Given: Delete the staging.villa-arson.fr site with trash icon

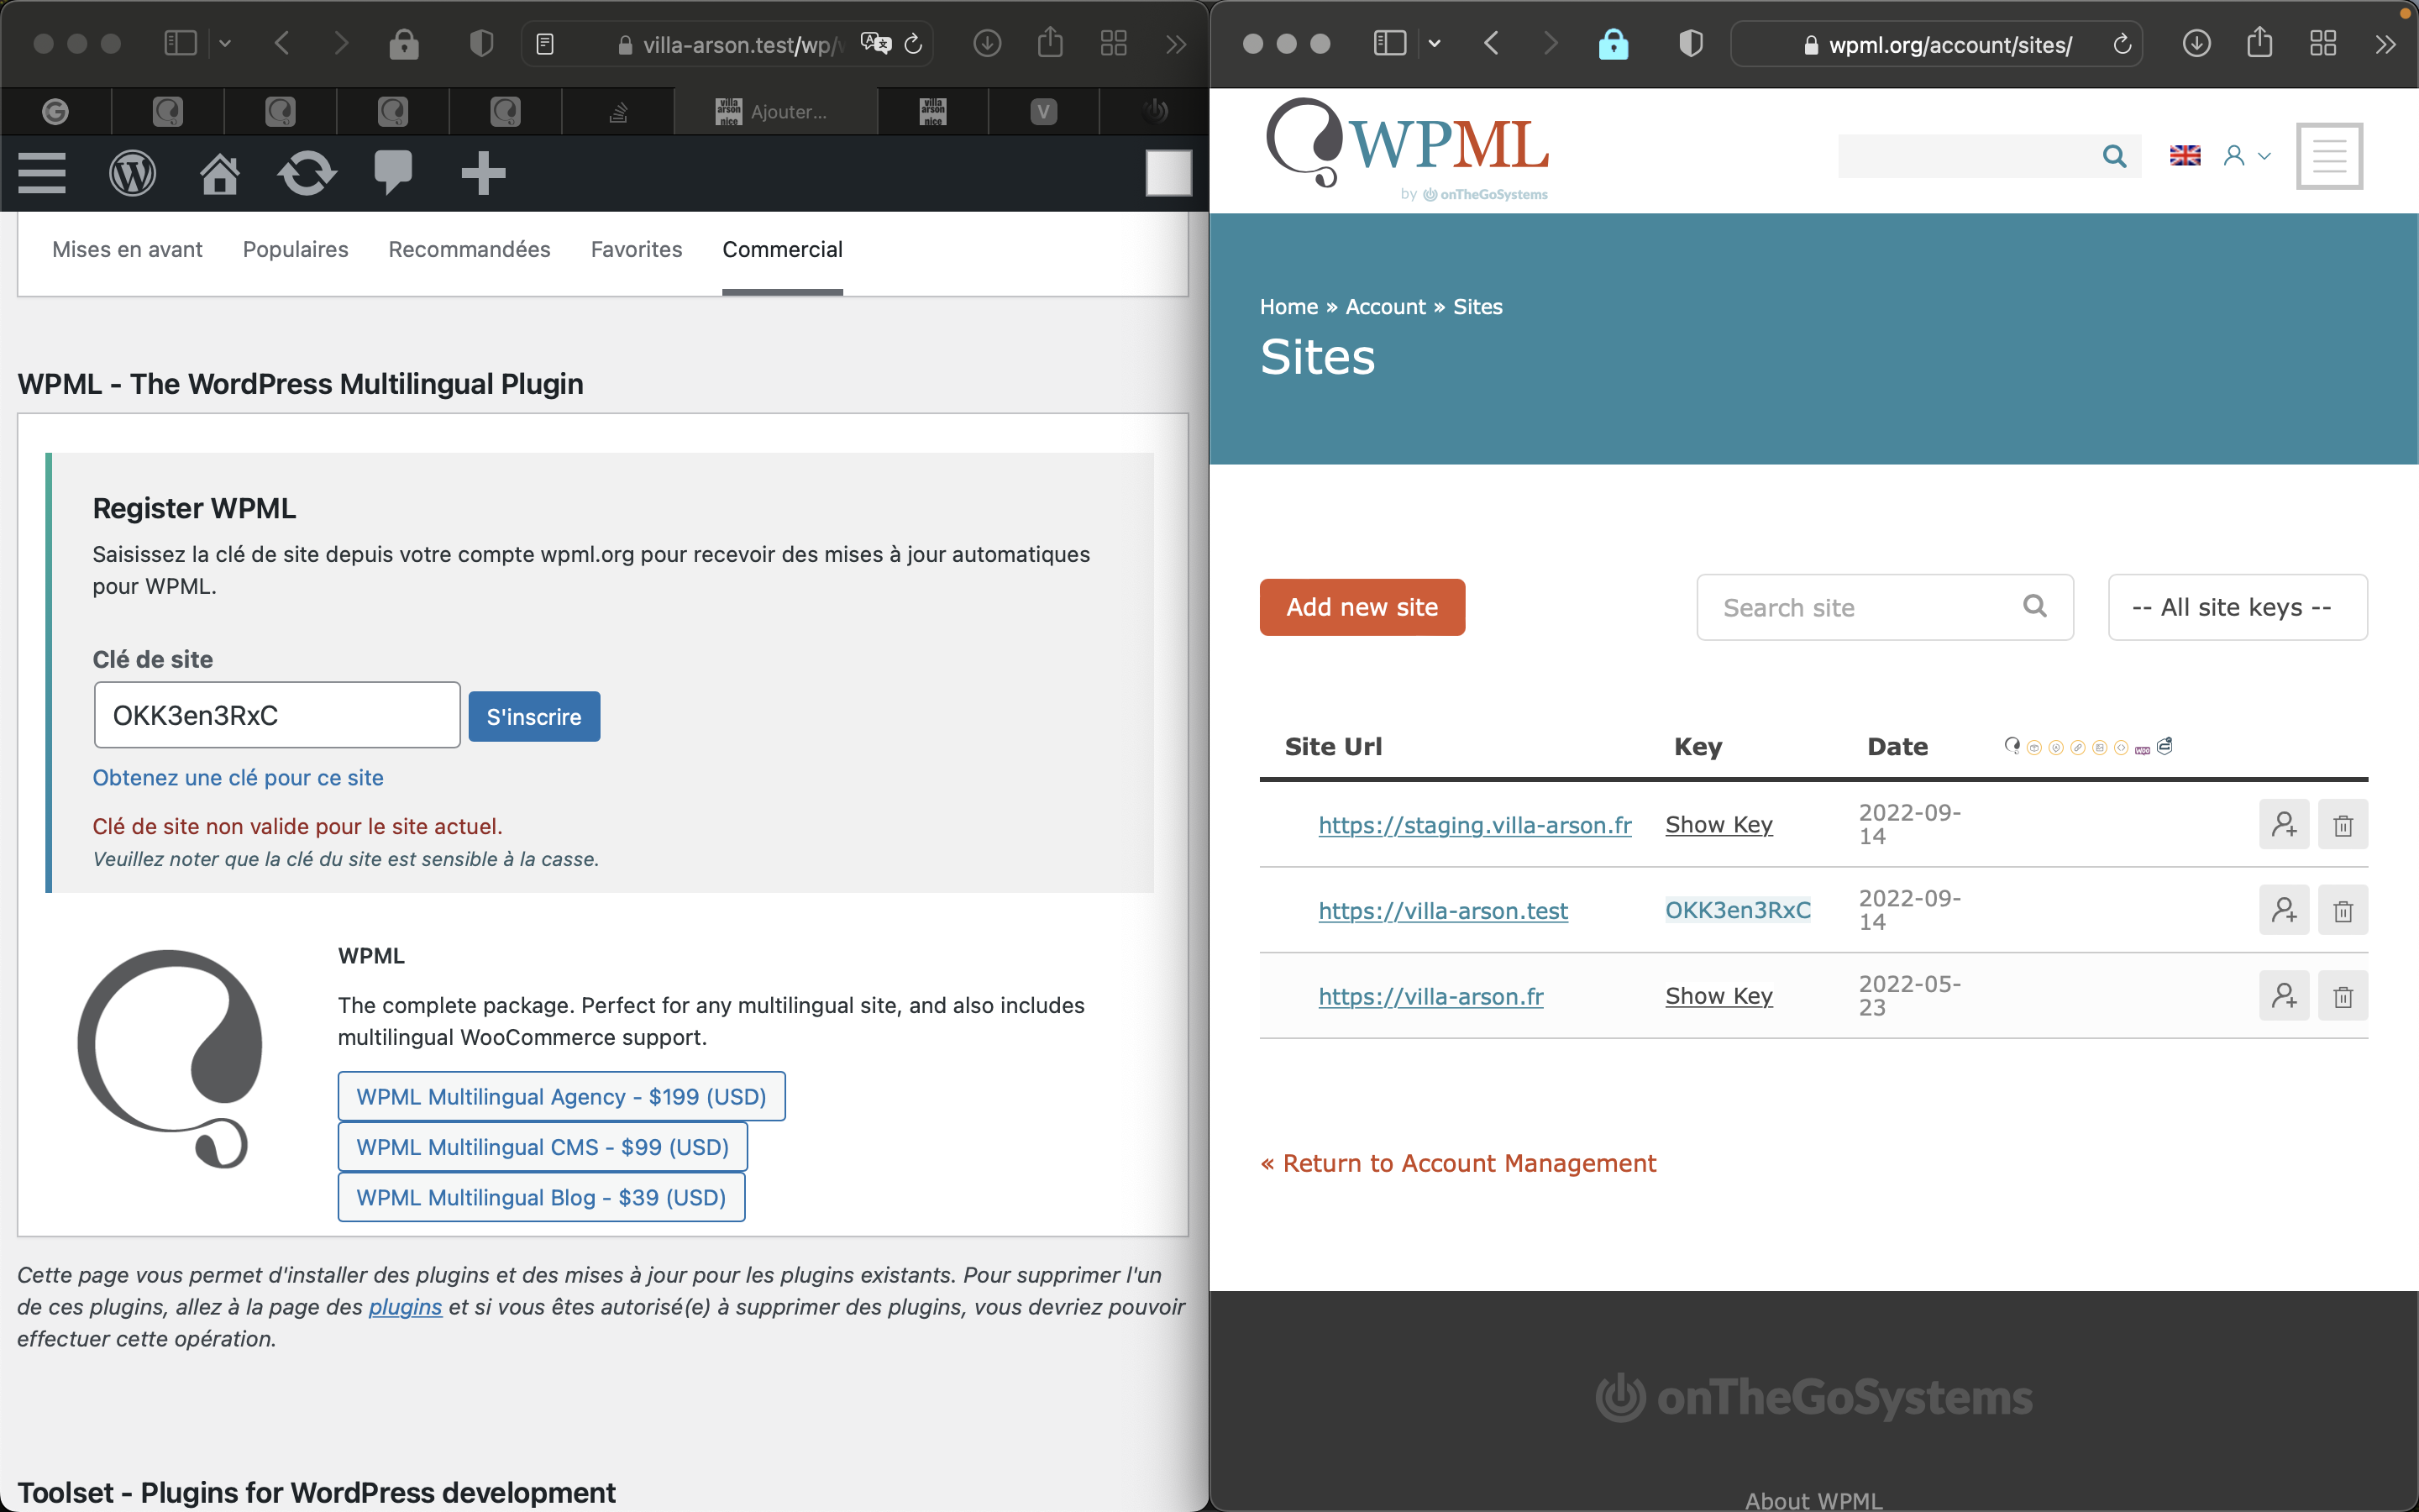Looking at the screenshot, I should tap(2343, 825).
